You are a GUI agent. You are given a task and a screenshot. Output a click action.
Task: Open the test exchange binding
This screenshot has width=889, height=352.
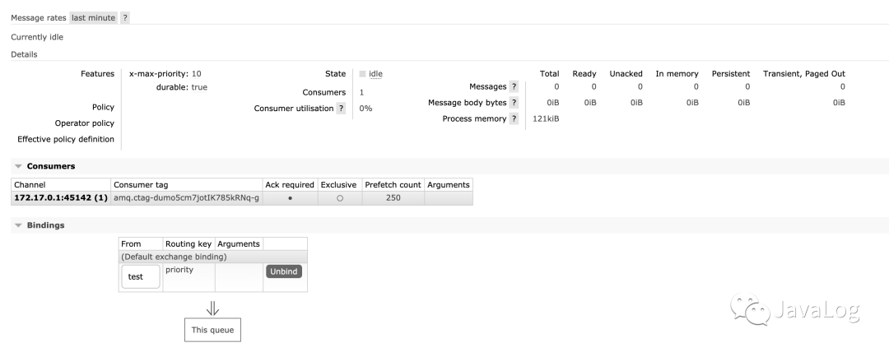[136, 277]
